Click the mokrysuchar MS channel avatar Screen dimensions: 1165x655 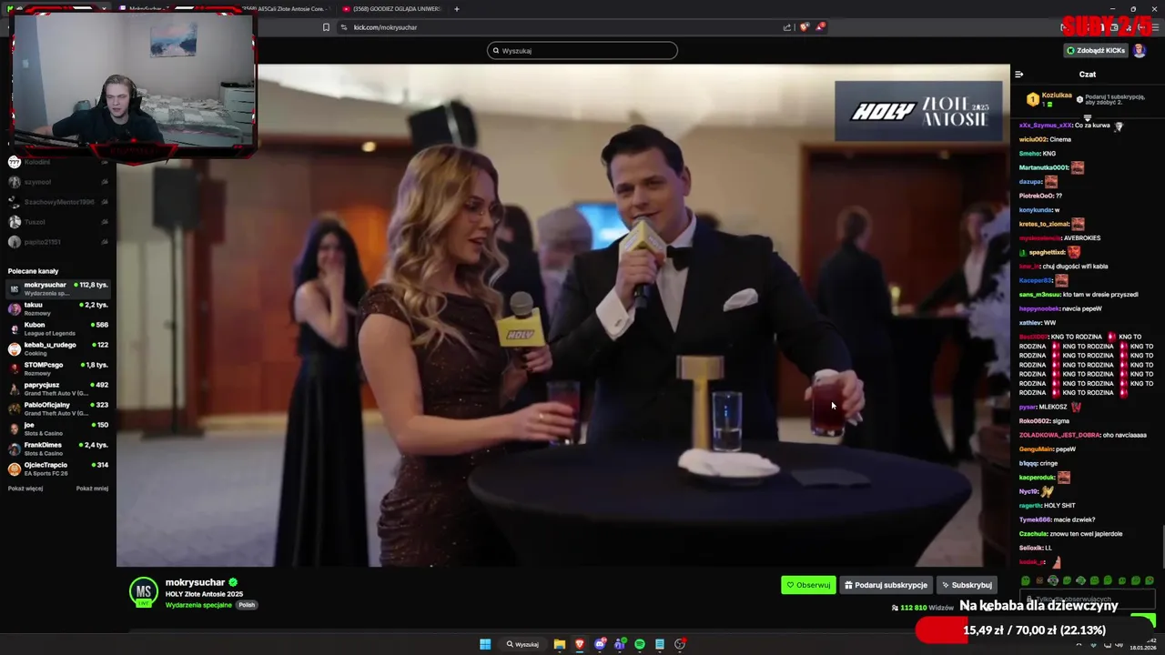[144, 591]
